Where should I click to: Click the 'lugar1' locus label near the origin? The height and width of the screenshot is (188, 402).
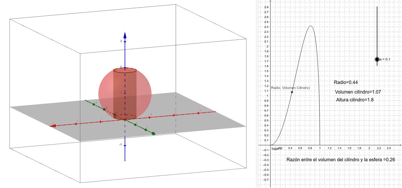click(276, 148)
